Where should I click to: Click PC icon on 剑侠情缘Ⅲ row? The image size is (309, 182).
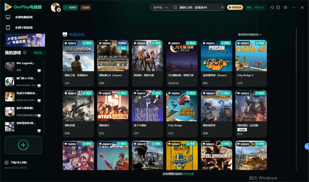[39, 131]
